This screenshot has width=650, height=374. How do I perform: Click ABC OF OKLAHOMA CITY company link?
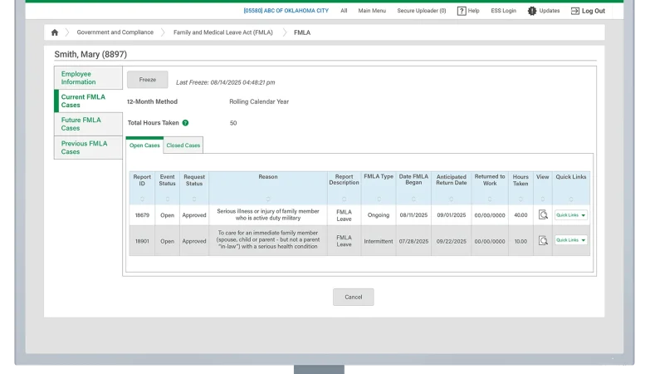[x=286, y=11]
